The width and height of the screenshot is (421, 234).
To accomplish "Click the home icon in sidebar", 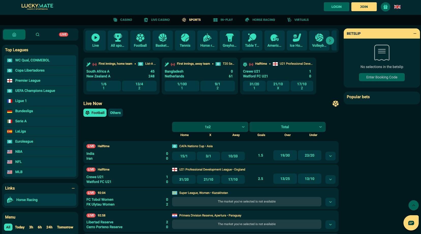I will point(14,35).
